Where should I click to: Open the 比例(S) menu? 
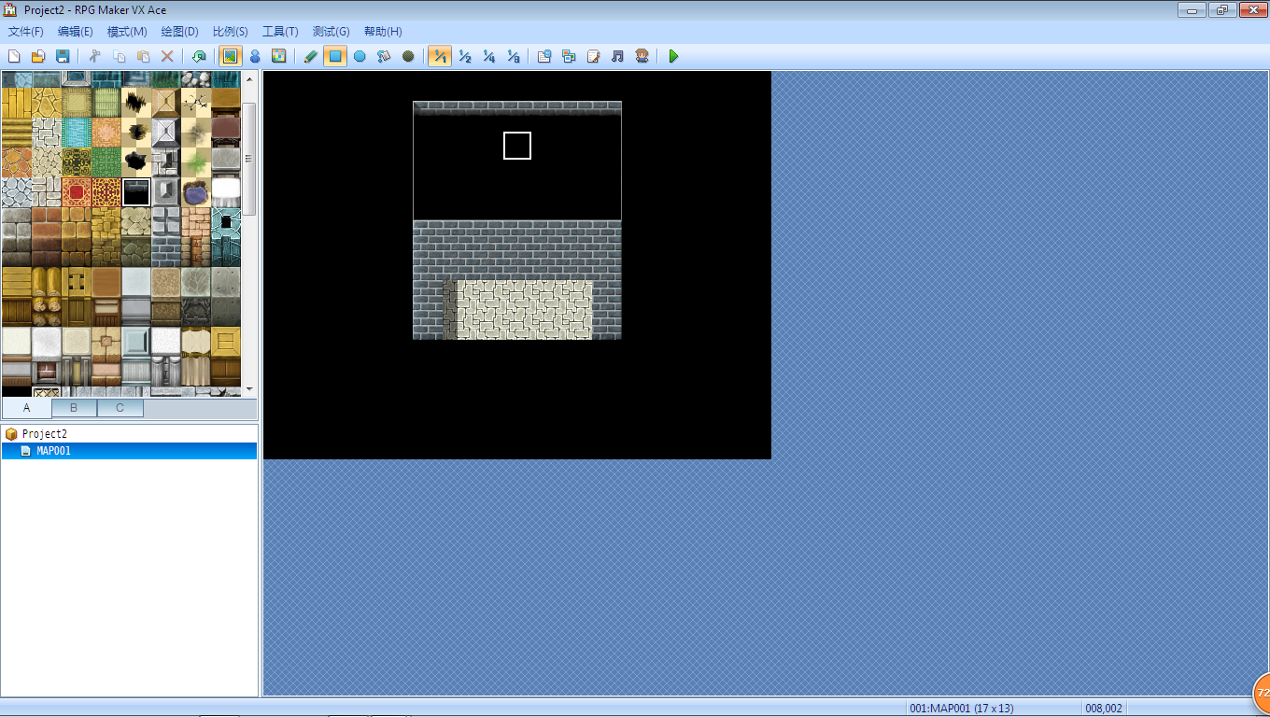pyautogui.click(x=231, y=32)
